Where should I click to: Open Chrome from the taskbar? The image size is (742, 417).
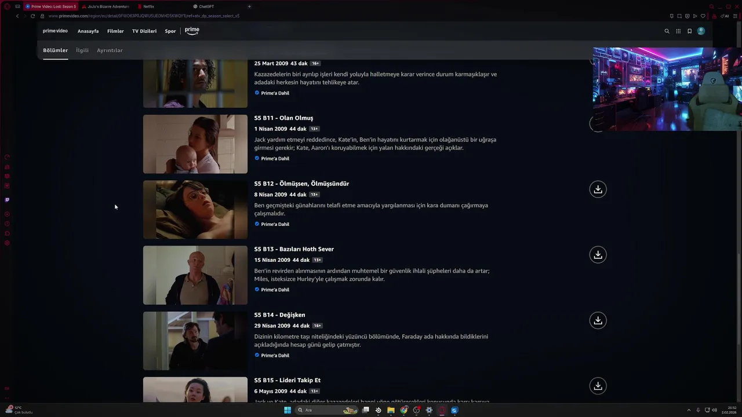coord(403,410)
